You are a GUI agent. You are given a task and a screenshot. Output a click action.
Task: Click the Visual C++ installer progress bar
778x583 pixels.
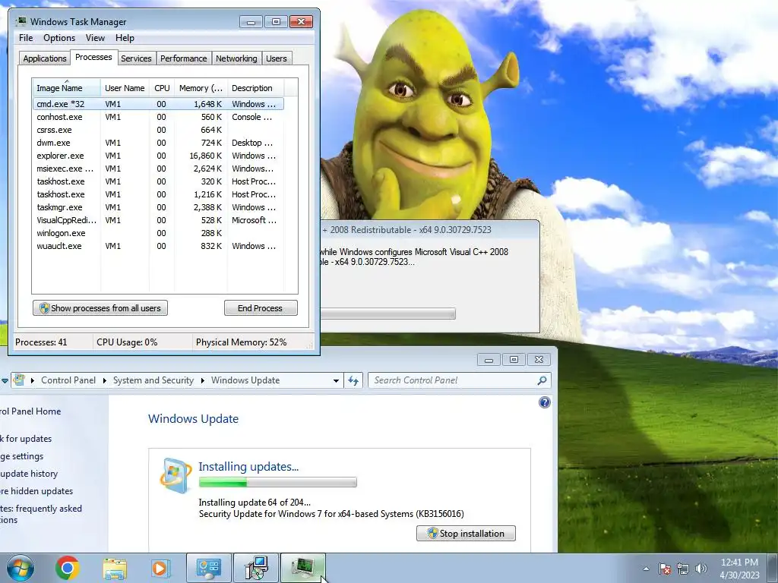pos(388,314)
